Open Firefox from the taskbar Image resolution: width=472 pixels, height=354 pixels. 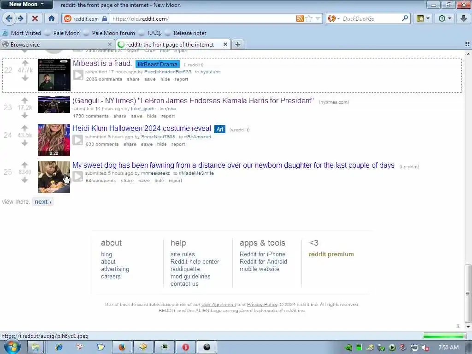[x=122, y=348]
